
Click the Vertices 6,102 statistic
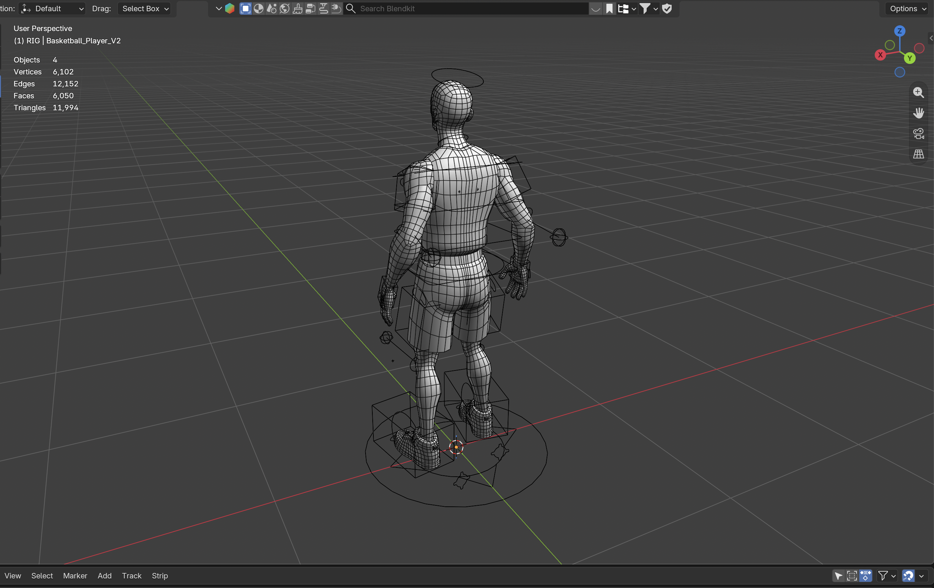(x=43, y=72)
